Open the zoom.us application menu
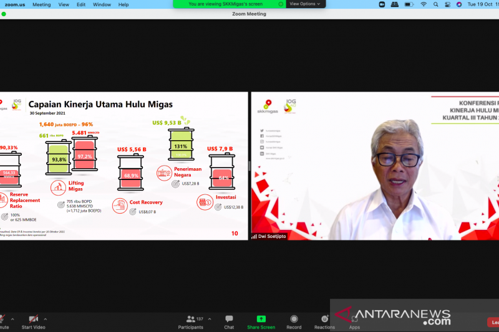The height and width of the screenshot is (332, 499). [15, 4]
